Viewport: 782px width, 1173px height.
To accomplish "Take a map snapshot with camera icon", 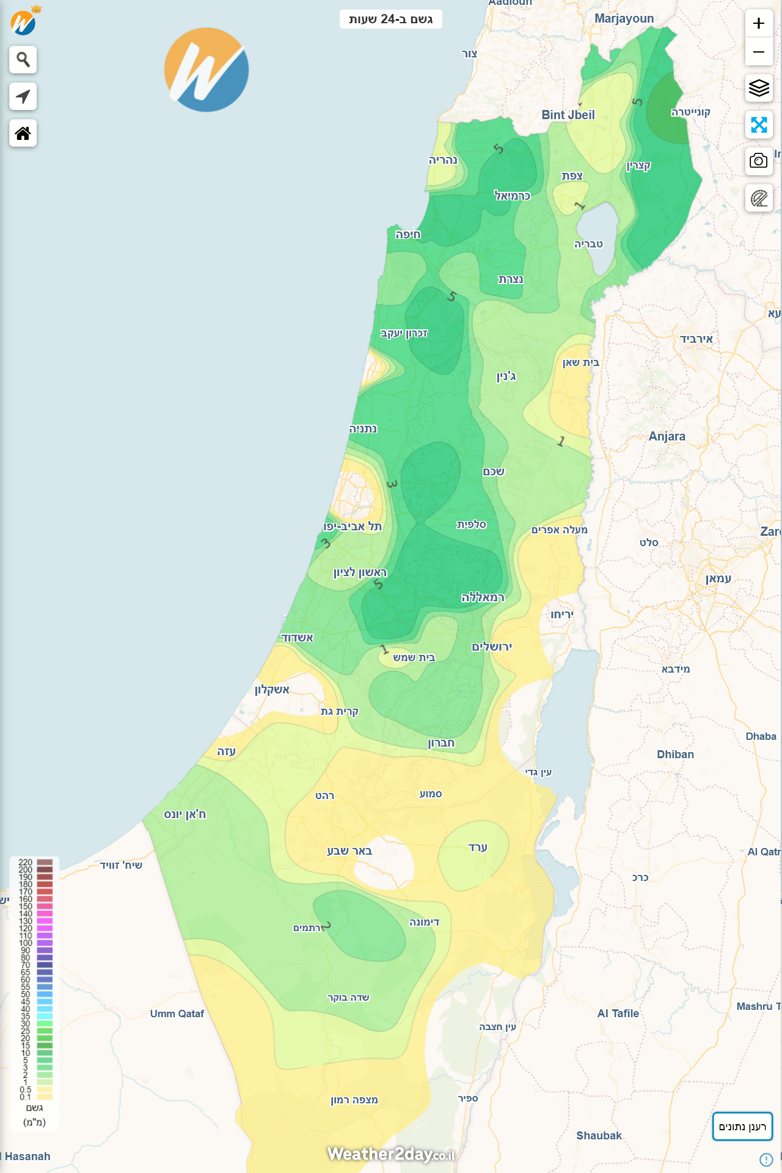I will [x=759, y=161].
